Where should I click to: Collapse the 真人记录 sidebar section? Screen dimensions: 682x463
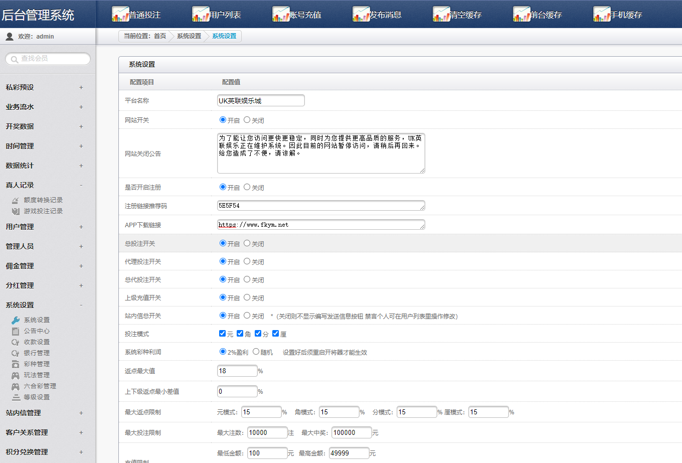(x=81, y=185)
